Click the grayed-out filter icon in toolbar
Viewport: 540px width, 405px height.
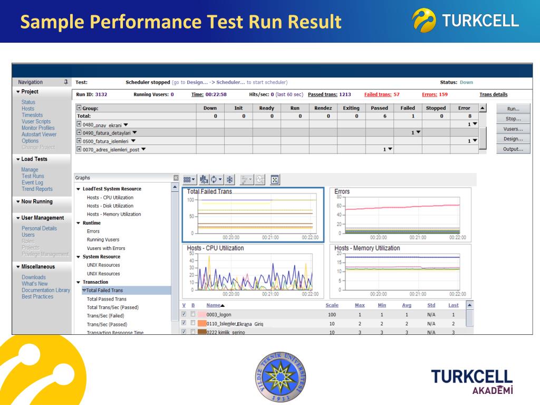coord(246,180)
